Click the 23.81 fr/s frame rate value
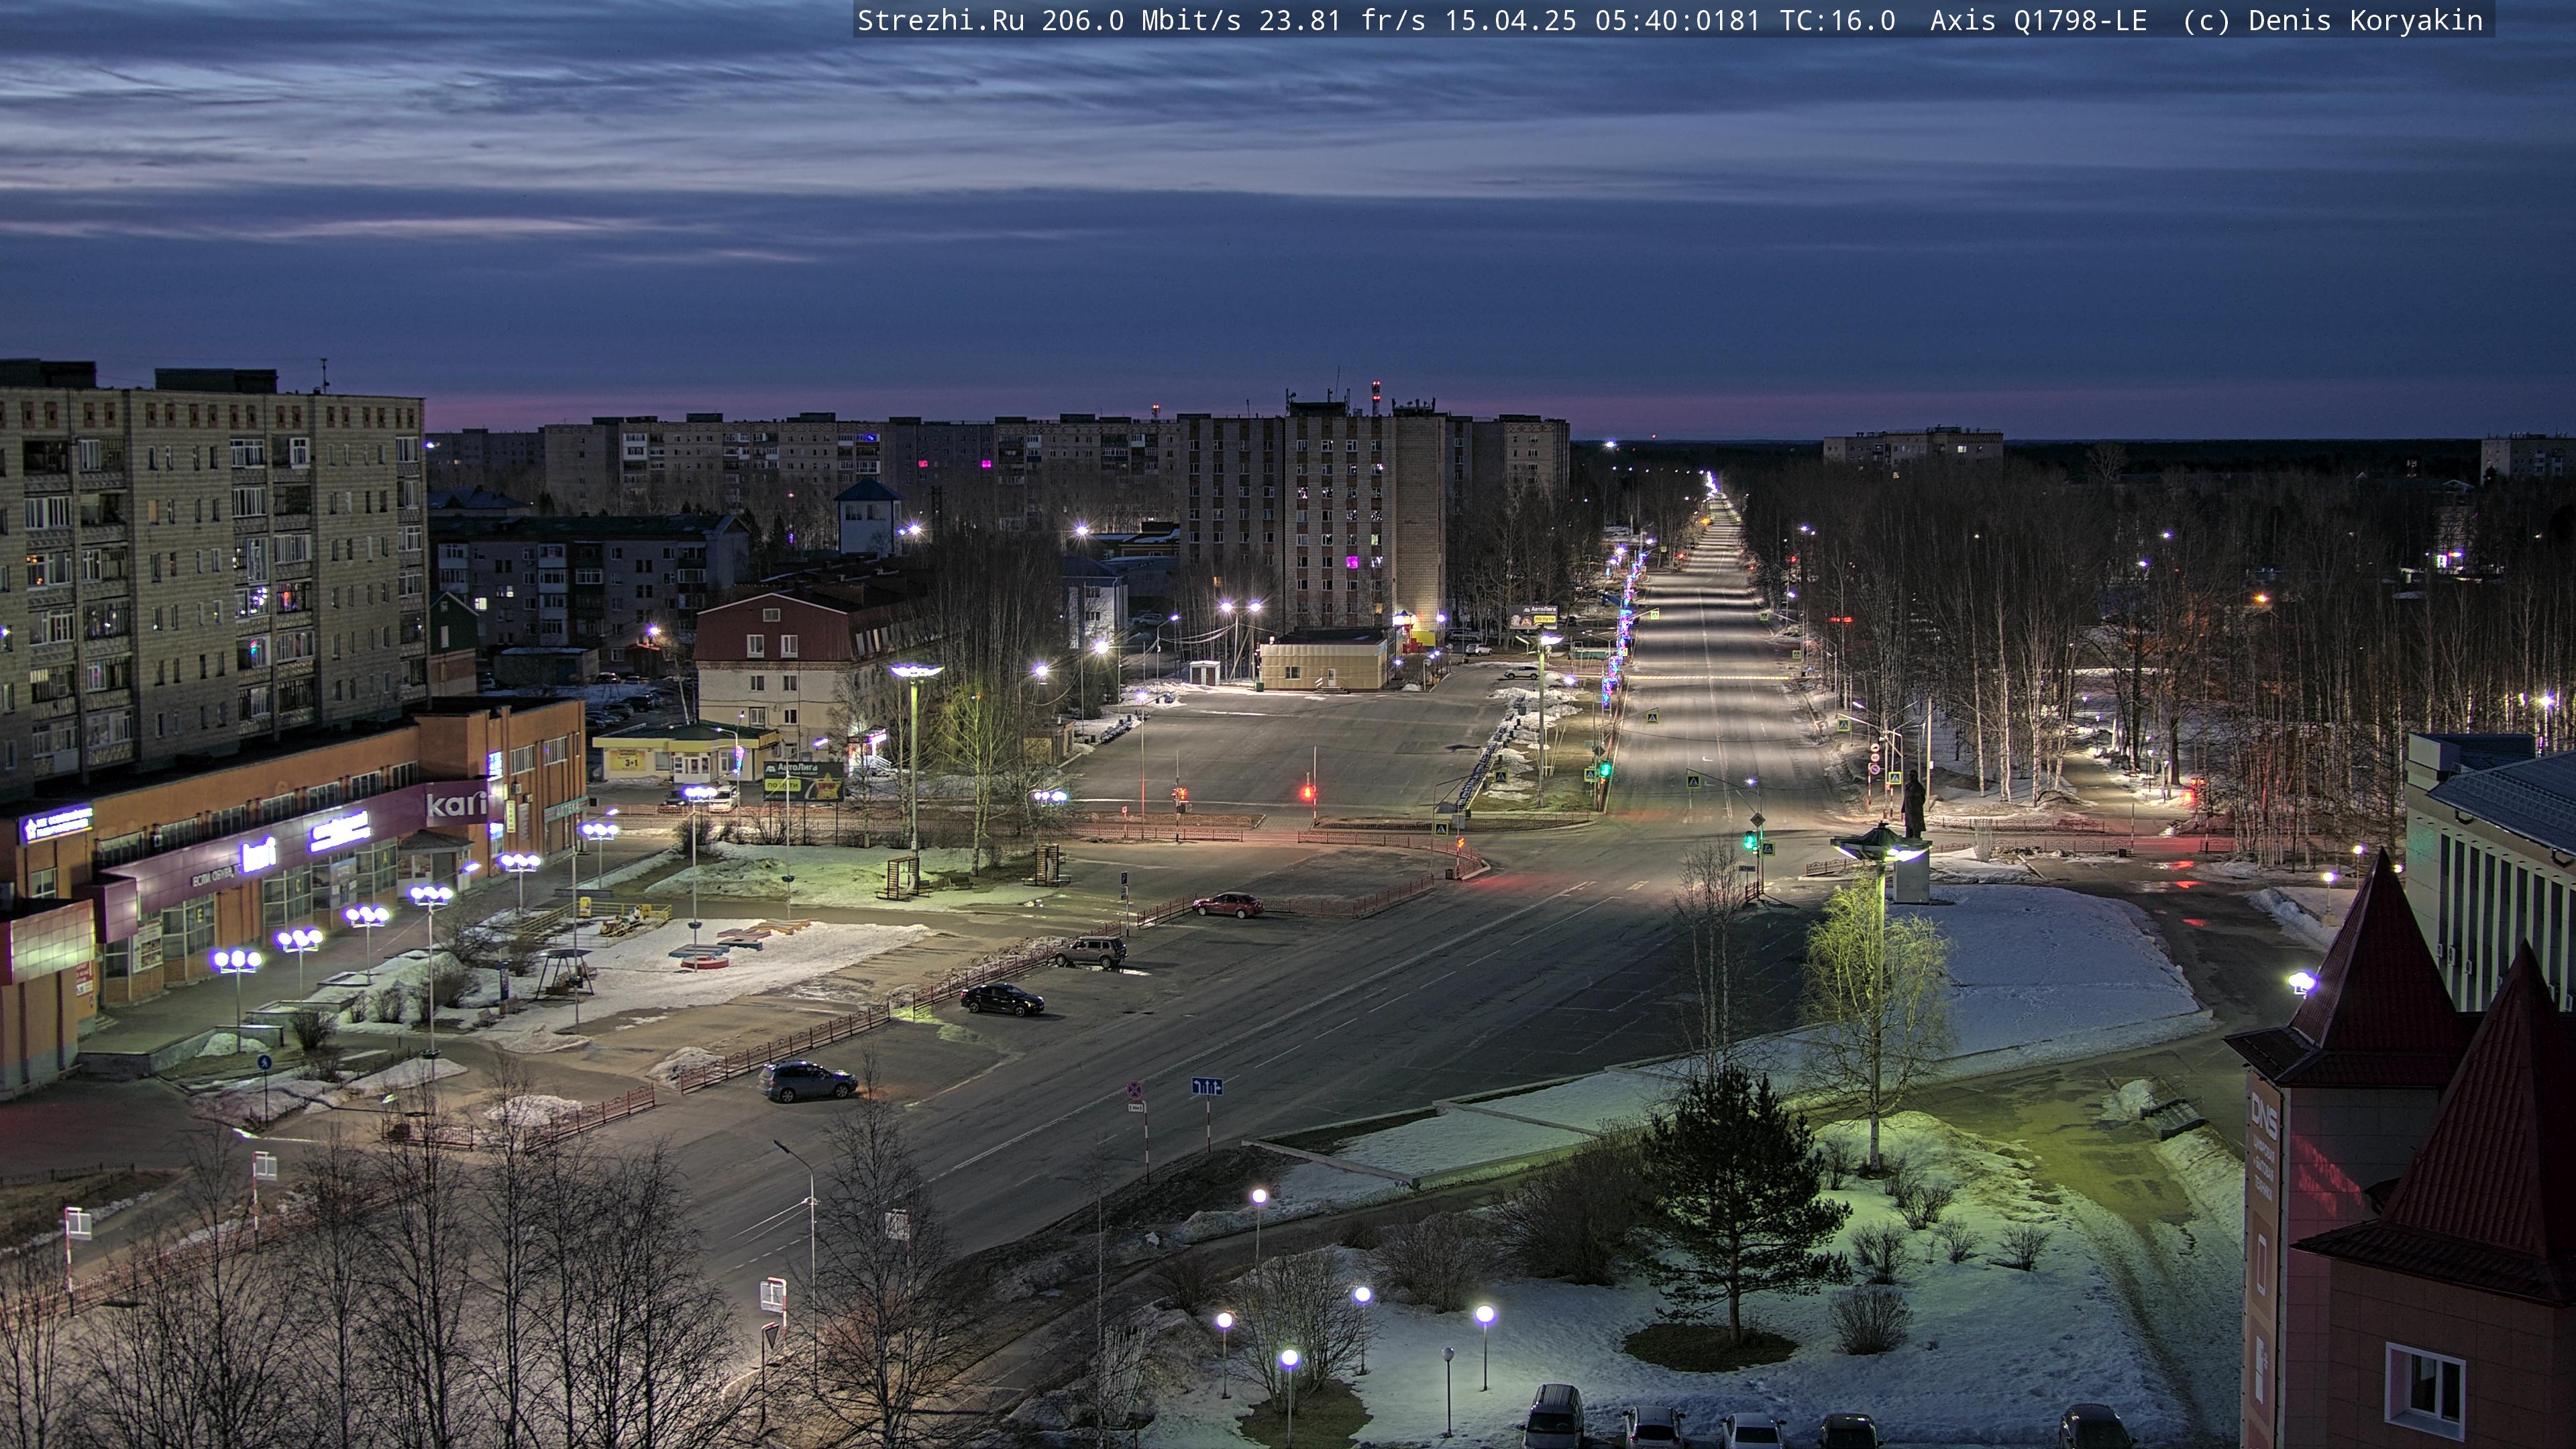 [x=1342, y=20]
